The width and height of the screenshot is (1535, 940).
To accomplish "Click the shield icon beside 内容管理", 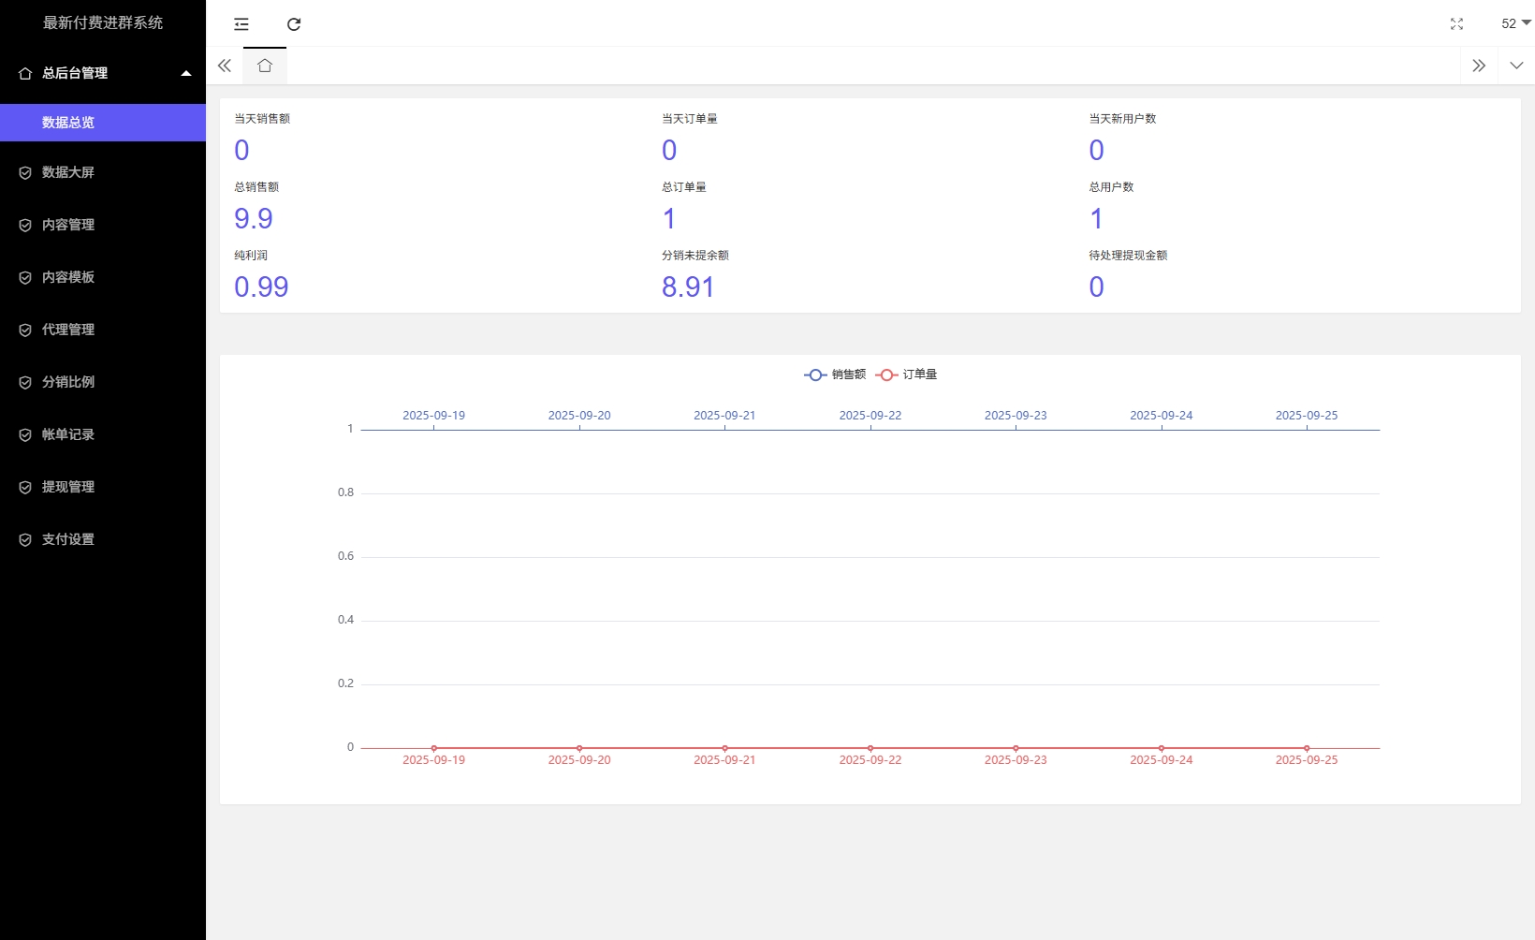I will coord(25,225).
